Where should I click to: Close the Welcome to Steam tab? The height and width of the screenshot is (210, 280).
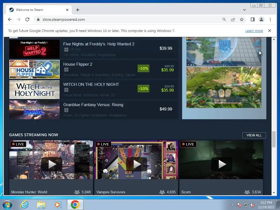[x=67, y=10]
